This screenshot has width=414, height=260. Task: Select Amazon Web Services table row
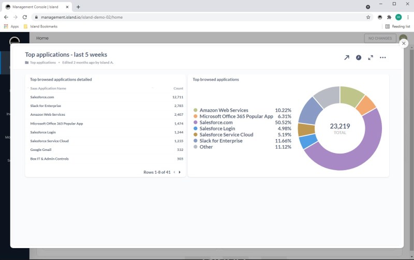coord(107,114)
